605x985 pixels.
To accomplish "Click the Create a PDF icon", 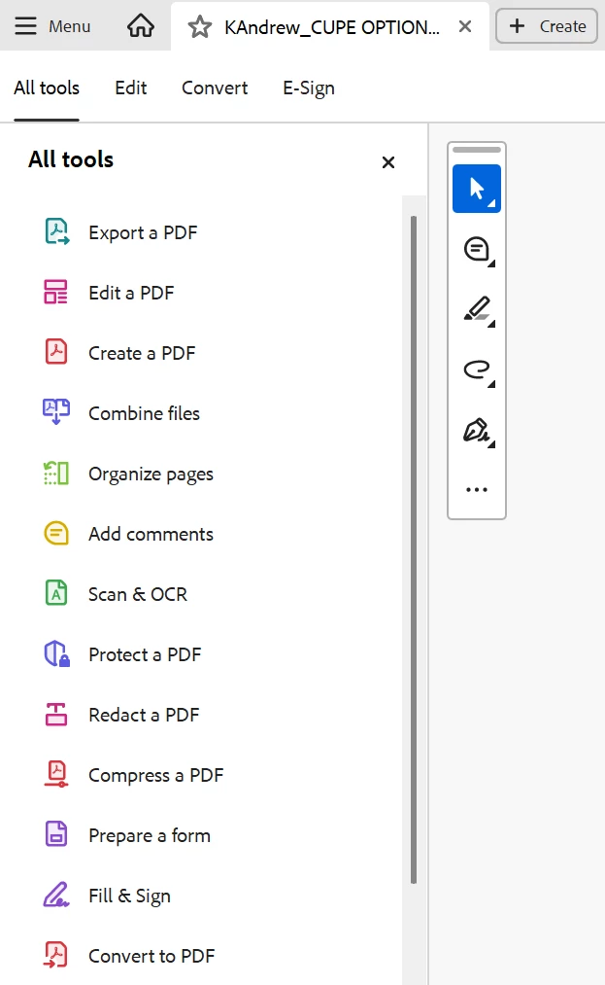I will click(56, 352).
